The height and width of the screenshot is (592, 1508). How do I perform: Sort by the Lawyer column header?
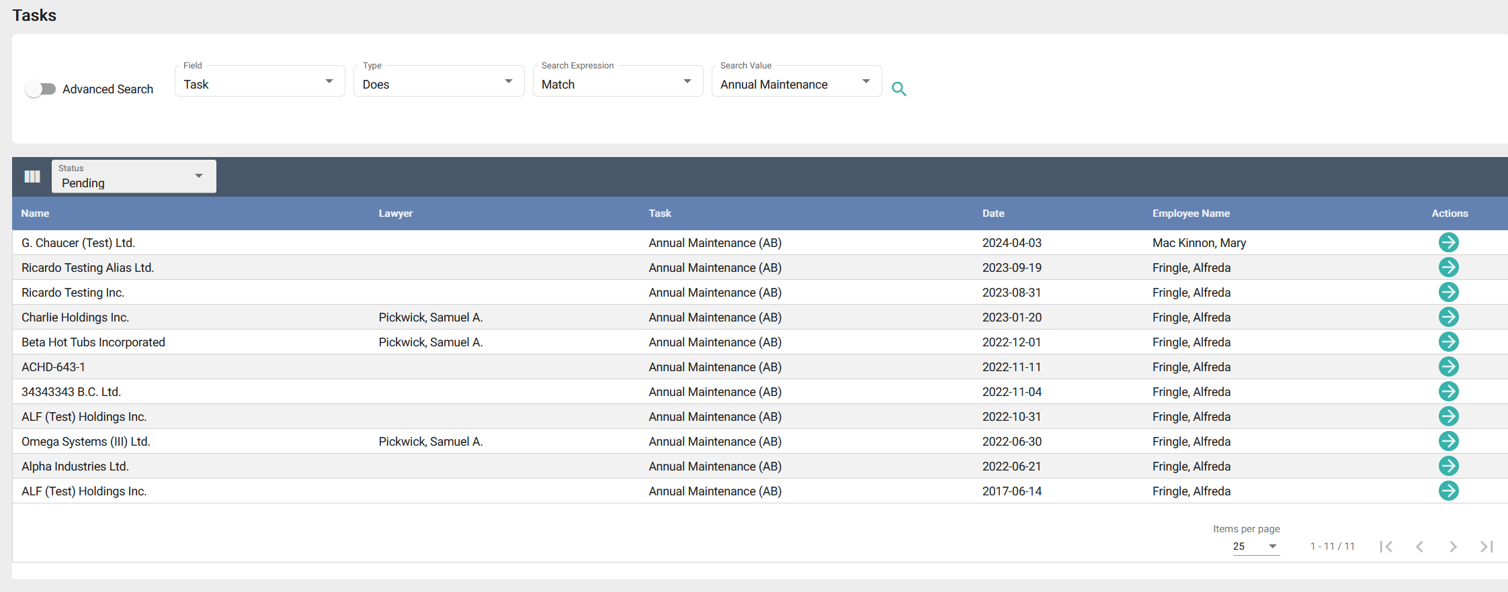coord(396,213)
